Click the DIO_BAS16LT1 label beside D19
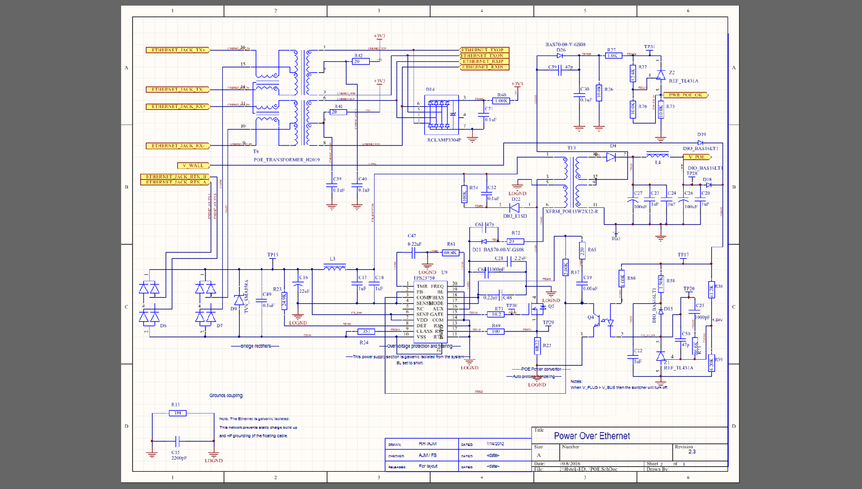The height and width of the screenshot is (489, 862). coord(700,149)
